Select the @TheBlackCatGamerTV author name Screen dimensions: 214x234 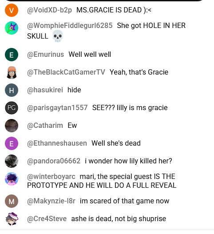click(66, 72)
